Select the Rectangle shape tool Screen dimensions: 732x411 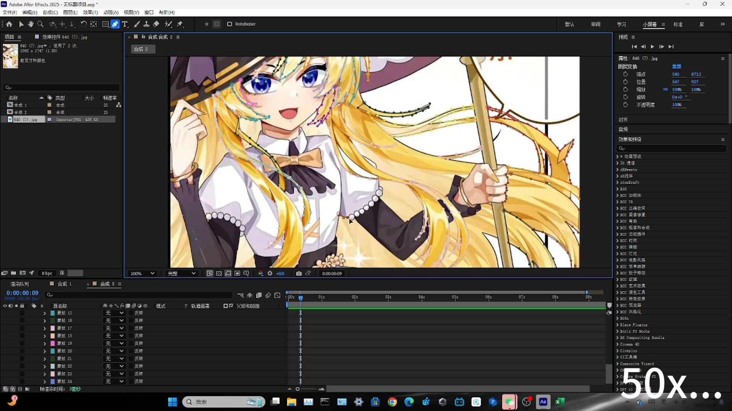106,24
